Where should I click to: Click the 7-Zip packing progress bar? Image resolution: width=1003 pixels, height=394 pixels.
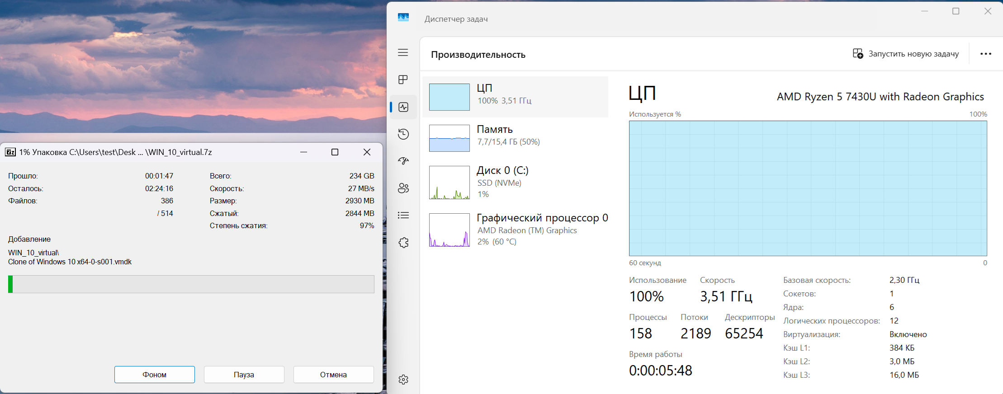point(191,284)
